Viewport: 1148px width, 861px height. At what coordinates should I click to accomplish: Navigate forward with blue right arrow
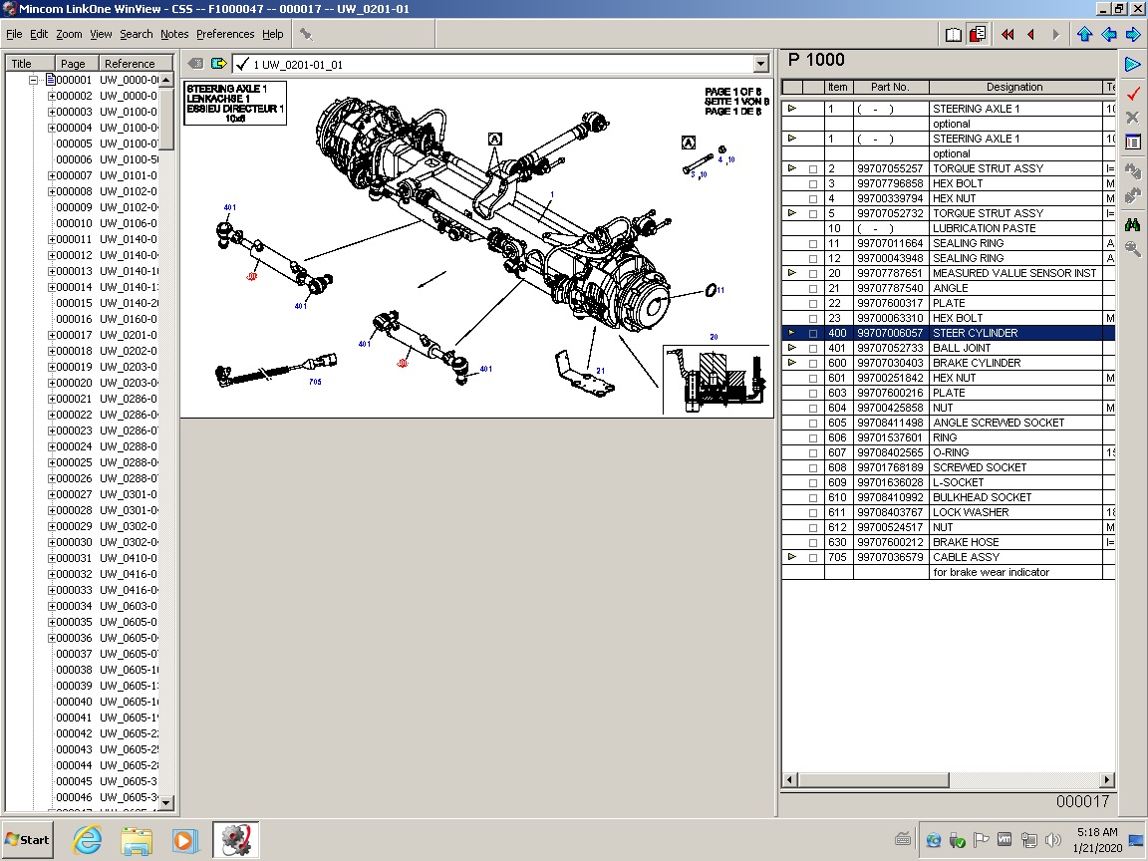click(1132, 35)
